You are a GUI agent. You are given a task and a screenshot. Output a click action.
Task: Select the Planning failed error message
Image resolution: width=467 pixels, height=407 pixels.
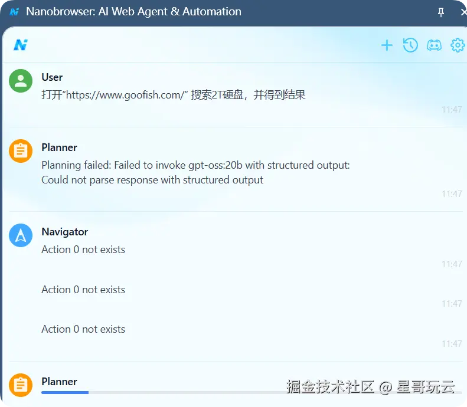195,172
